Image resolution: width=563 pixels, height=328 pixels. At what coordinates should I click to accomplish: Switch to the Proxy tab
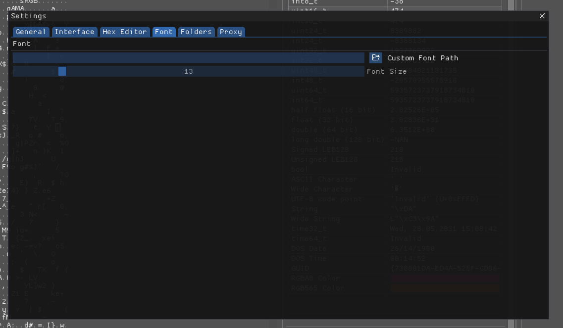click(231, 32)
